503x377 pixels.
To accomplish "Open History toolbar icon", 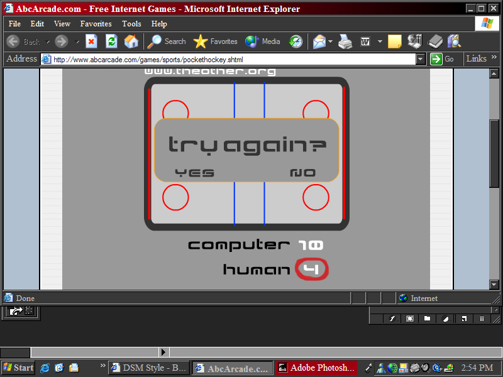I will 296,41.
